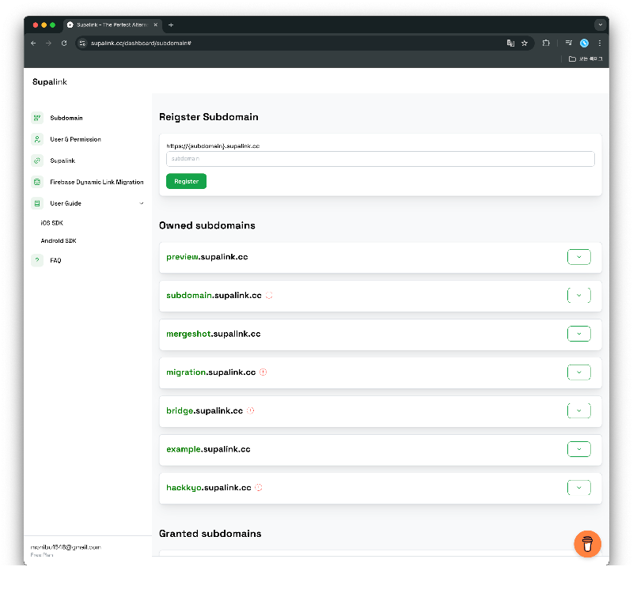Click the browser back arrow

pyautogui.click(x=33, y=43)
